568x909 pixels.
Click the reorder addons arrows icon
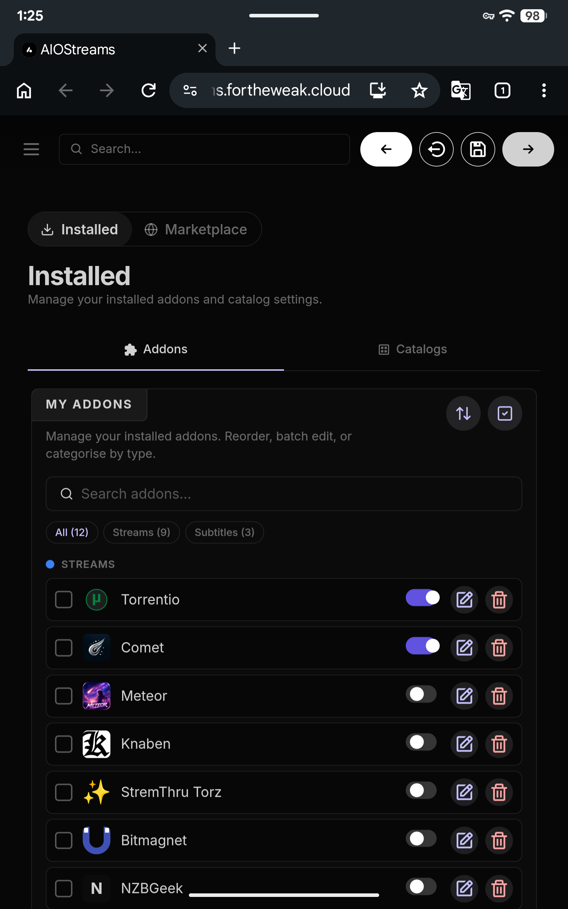(x=463, y=413)
